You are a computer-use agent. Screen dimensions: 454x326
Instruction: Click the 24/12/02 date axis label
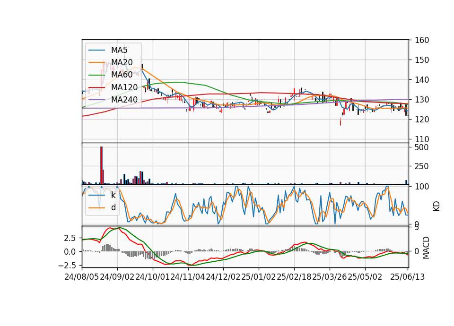[223, 277]
